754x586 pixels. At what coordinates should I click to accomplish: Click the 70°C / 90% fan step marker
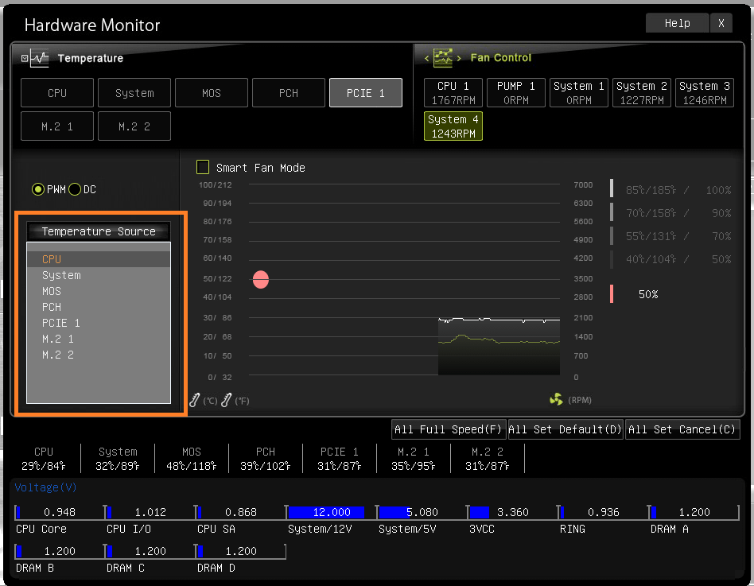click(x=612, y=212)
